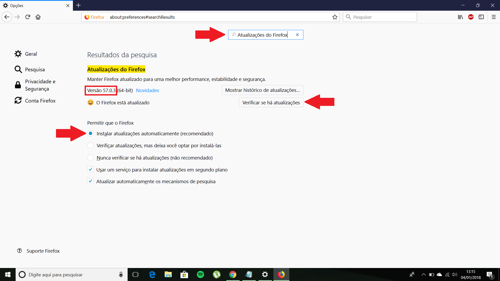
Task: Open the Library bookmarks icon
Action: [x=460, y=17]
